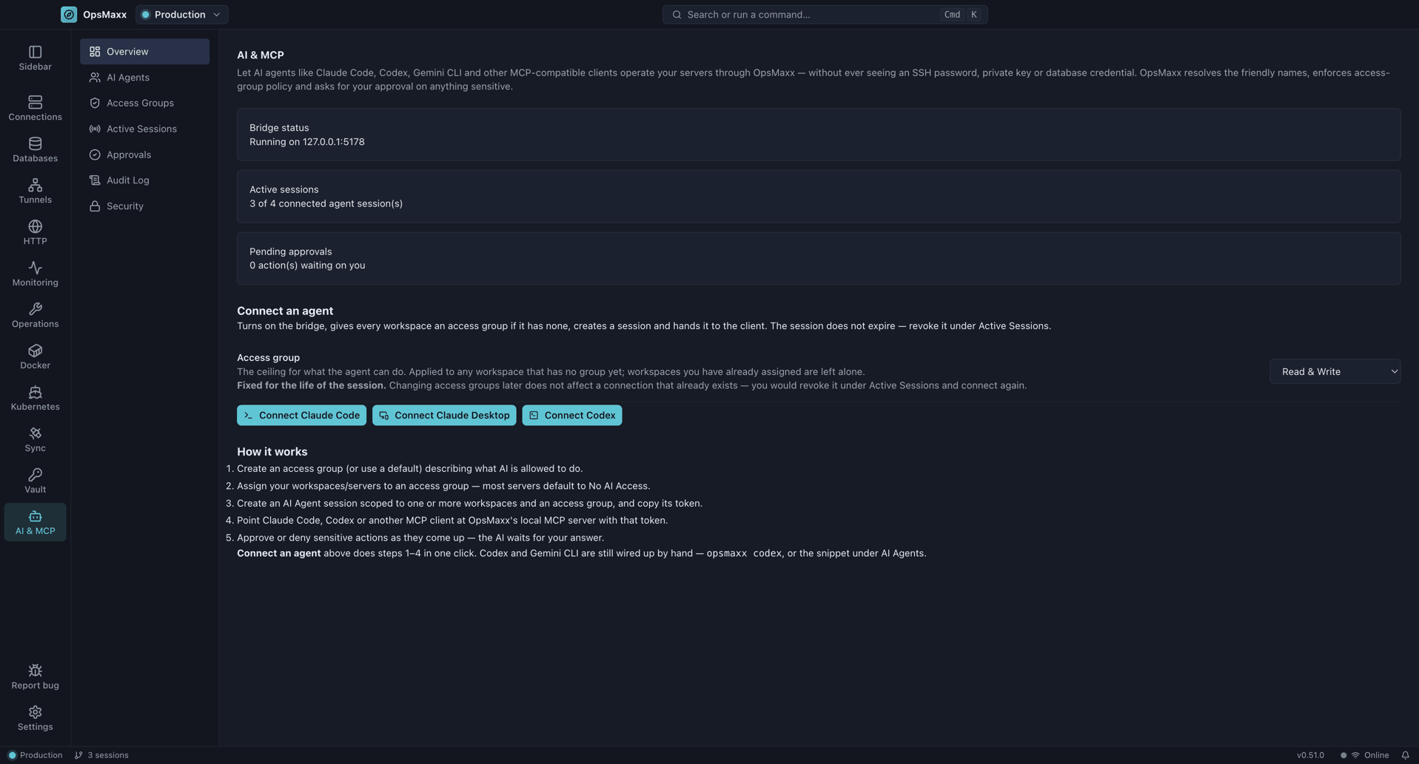Click the v0.51.0 version label
The width and height of the screenshot is (1419, 764).
click(x=1310, y=755)
